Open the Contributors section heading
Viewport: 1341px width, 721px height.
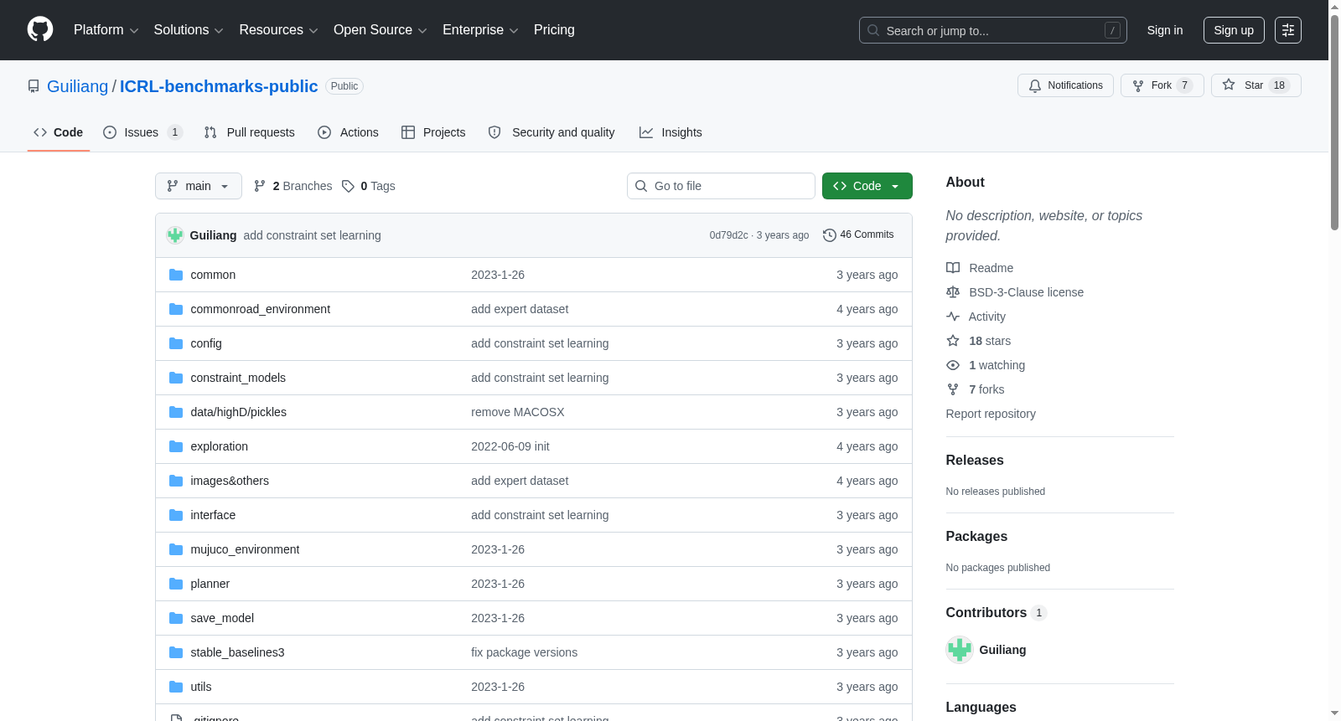point(996,613)
